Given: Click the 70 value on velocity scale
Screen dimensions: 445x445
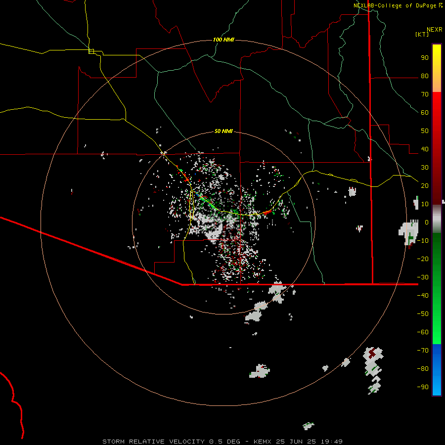Looking at the screenshot, I should click(425, 94).
